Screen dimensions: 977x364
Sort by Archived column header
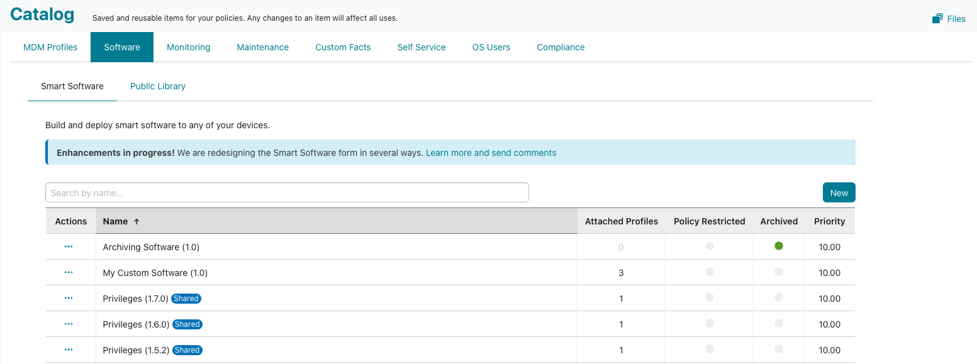[779, 221]
